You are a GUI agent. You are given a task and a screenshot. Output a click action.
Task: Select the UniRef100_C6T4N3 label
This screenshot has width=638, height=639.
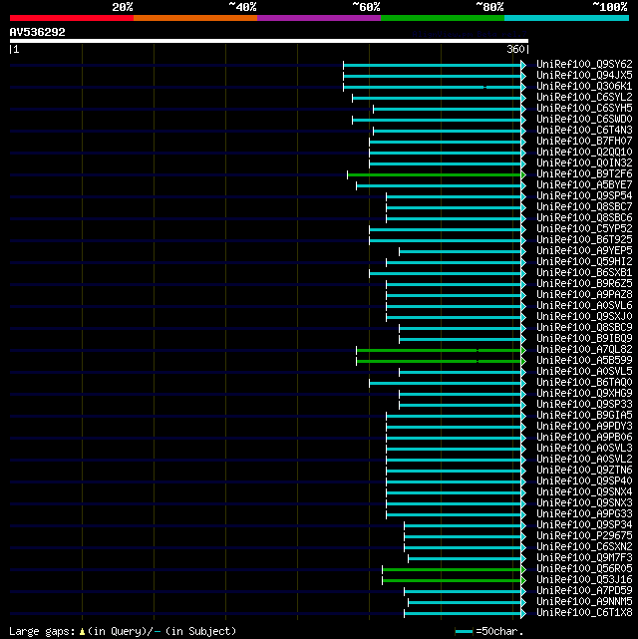pos(584,131)
